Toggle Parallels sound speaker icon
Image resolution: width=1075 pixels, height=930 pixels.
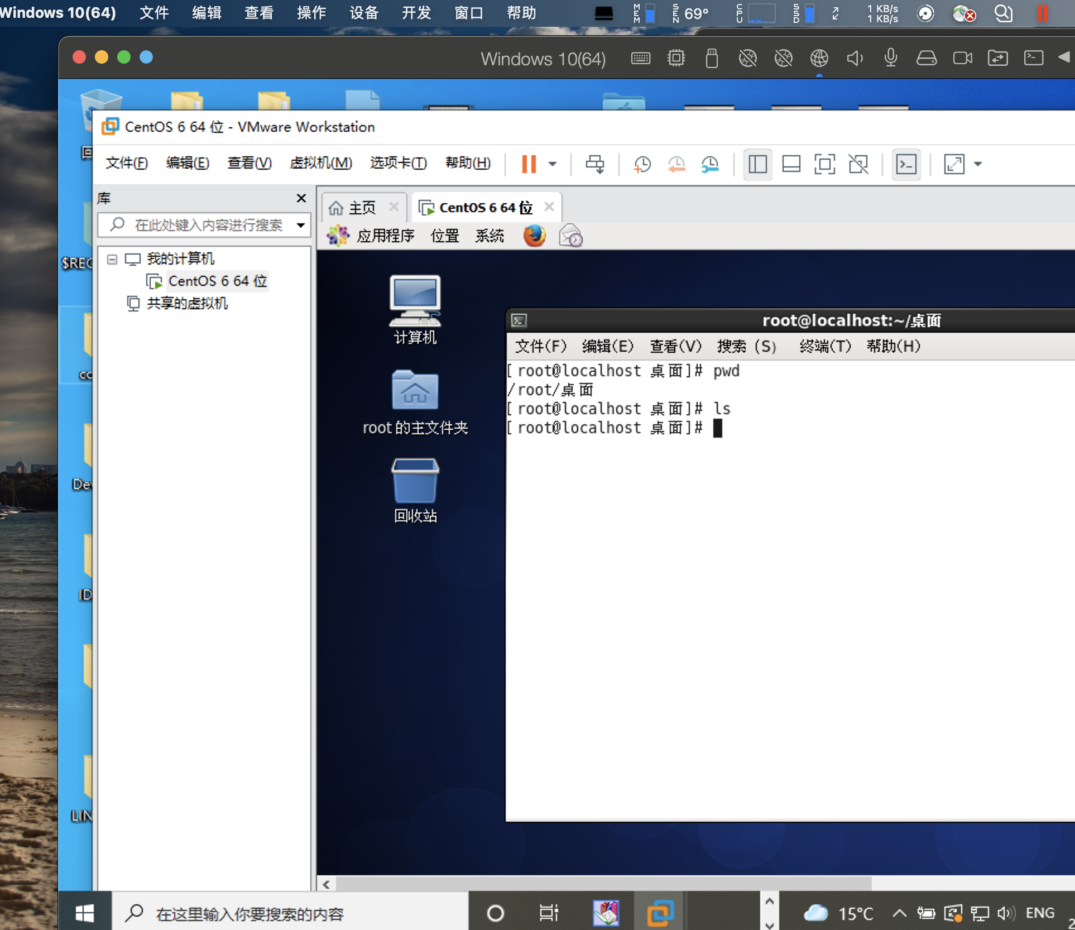click(855, 58)
